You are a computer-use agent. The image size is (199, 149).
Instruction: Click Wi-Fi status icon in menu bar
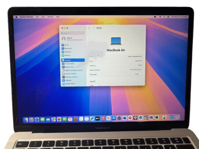pyautogui.click(x=160, y=17)
